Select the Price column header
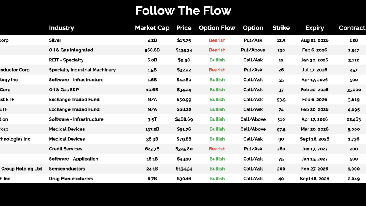 click(183, 28)
